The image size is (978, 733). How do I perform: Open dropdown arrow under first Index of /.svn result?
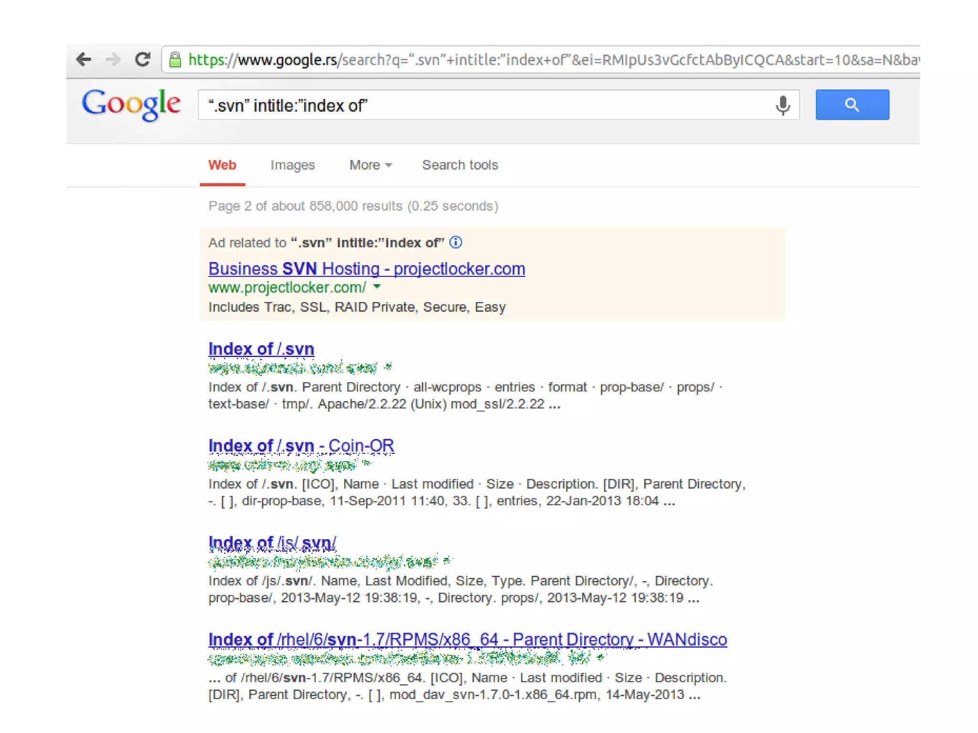click(388, 367)
